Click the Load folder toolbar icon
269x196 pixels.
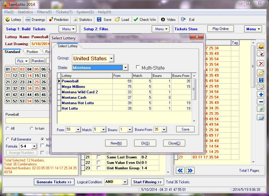117,19
